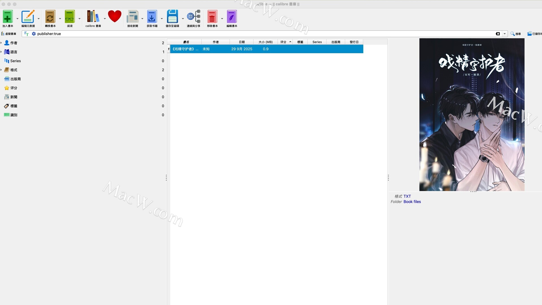Open the search history dropdown arrow
The width and height of the screenshot is (542, 305).
(504, 34)
